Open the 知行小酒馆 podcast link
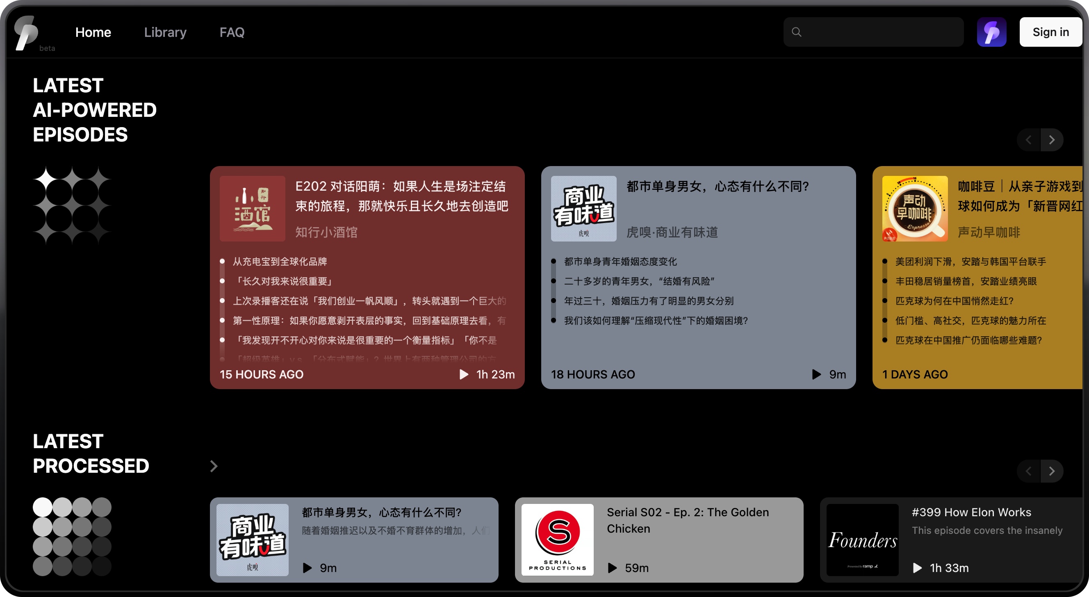 [326, 232]
